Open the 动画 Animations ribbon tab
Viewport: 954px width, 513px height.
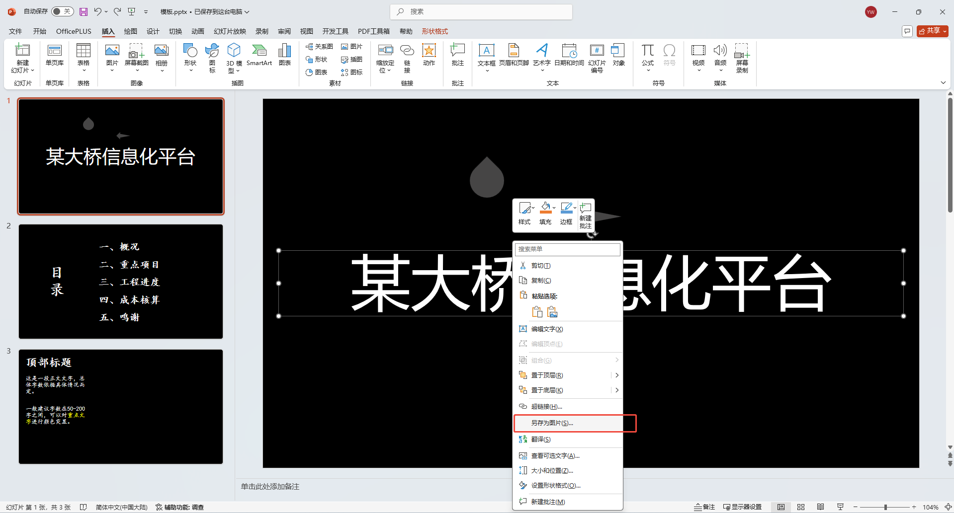point(198,31)
